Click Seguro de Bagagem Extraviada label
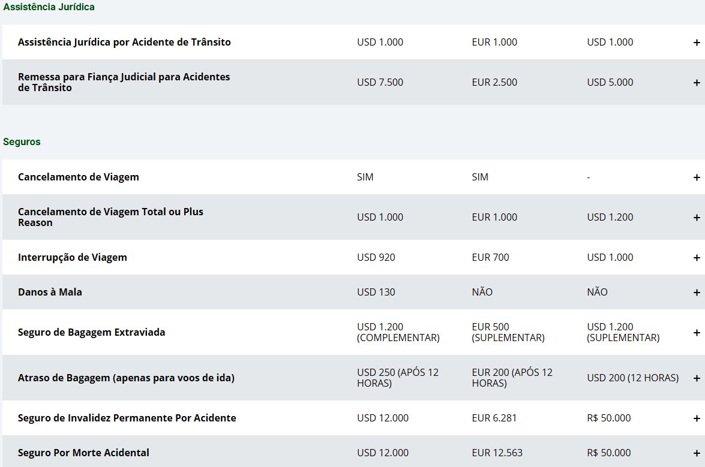The width and height of the screenshot is (705, 467). pyautogui.click(x=91, y=332)
